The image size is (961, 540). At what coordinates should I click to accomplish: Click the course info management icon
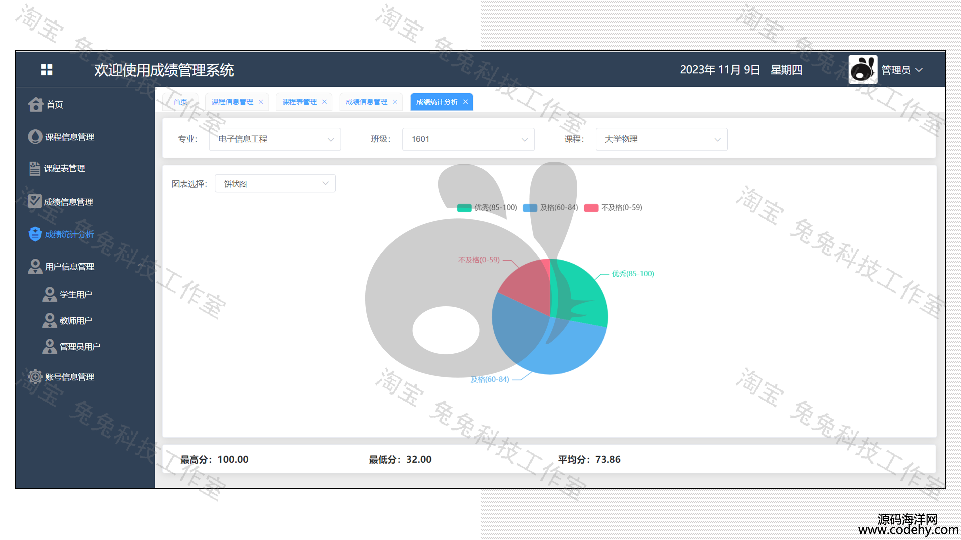(35, 137)
